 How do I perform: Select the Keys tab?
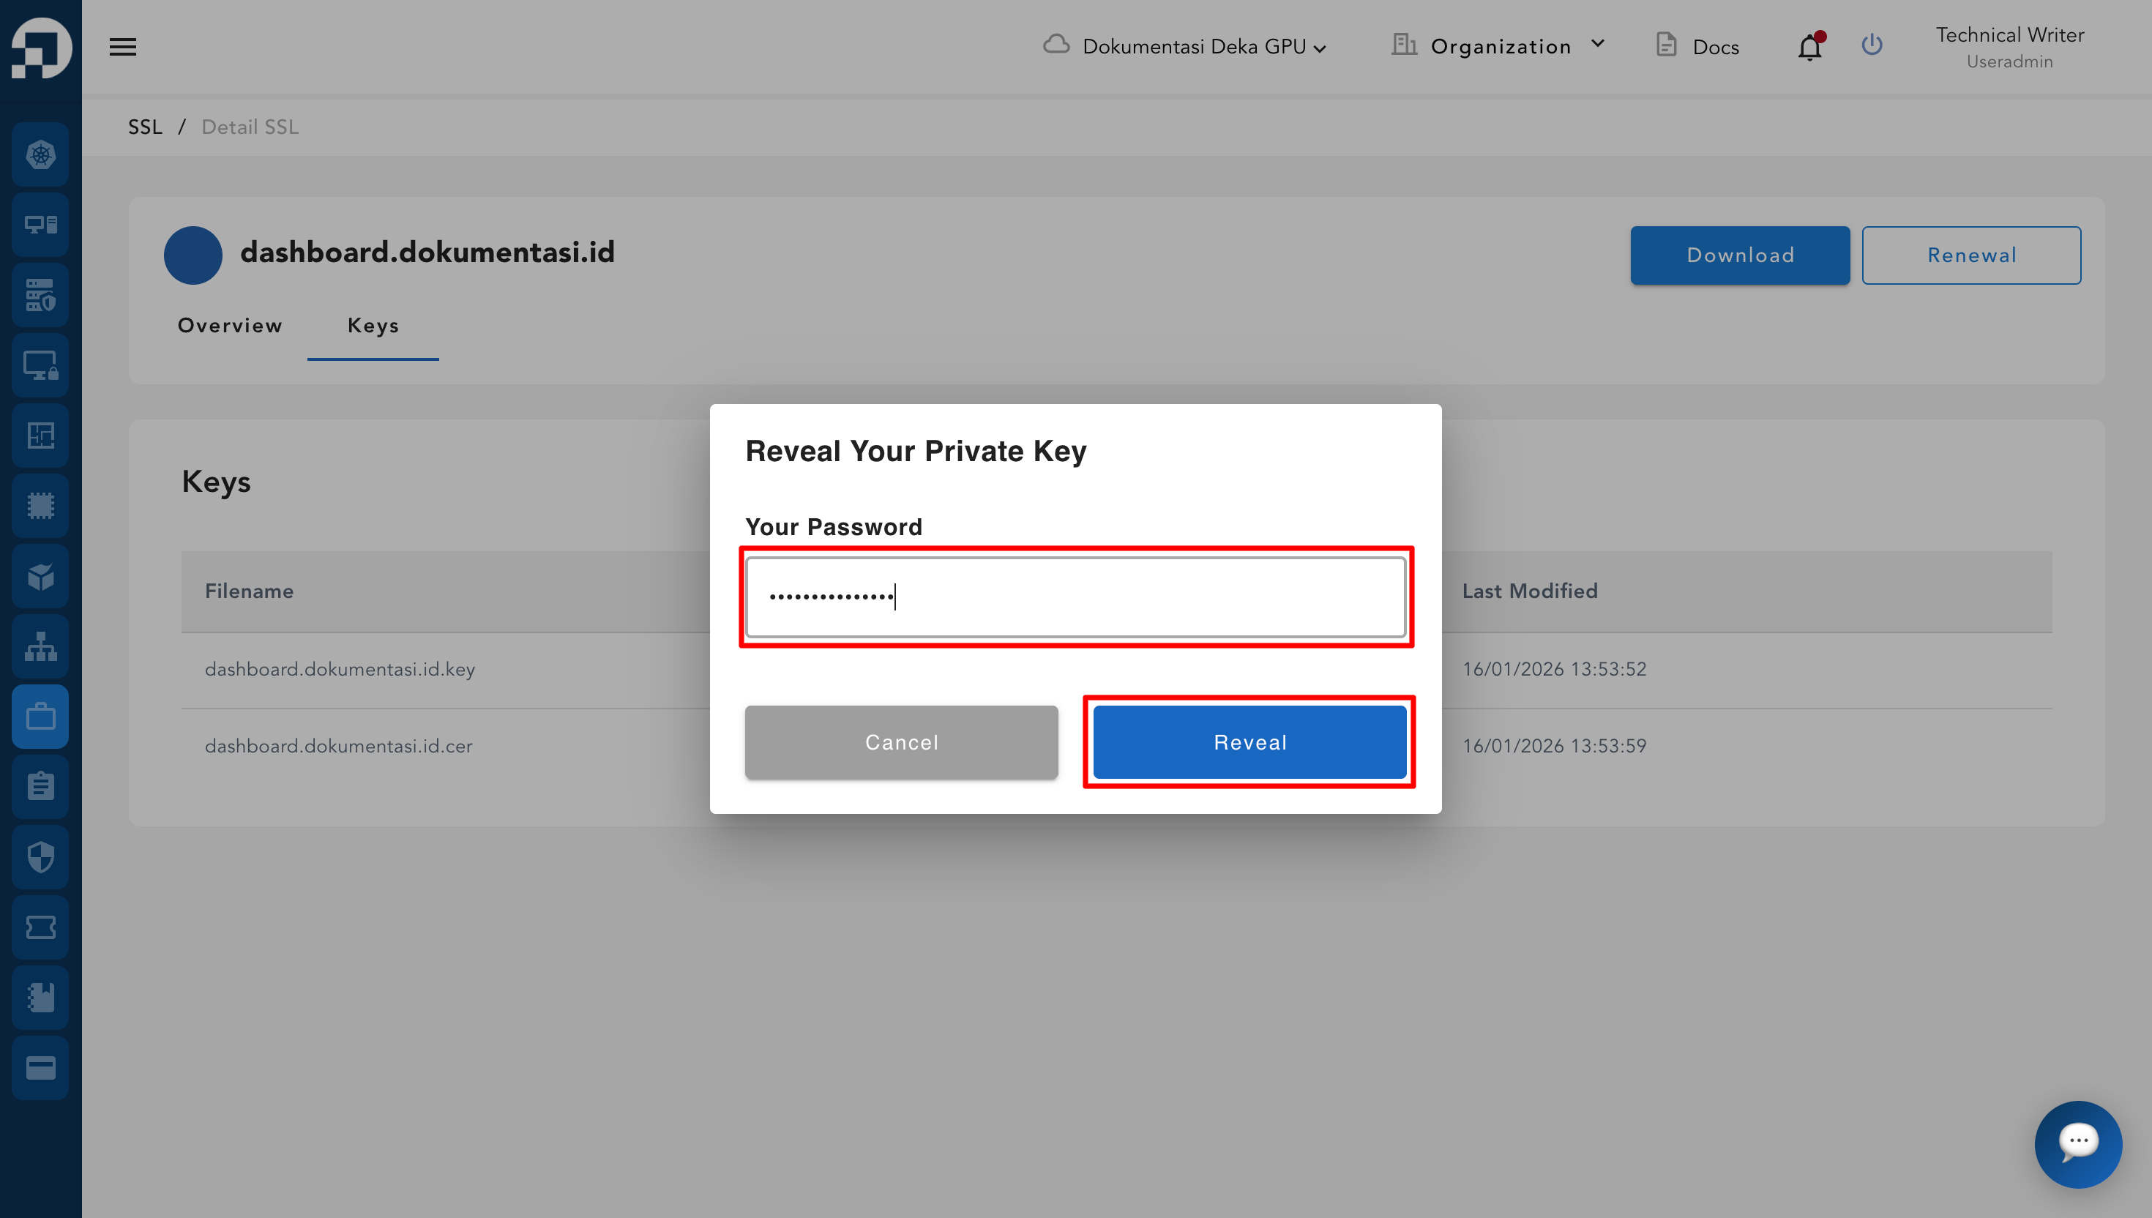pos(373,326)
